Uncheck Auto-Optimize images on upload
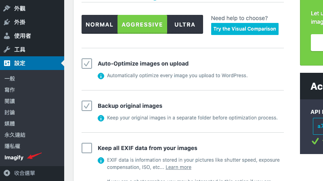This screenshot has height=181, width=323. pos(87,64)
